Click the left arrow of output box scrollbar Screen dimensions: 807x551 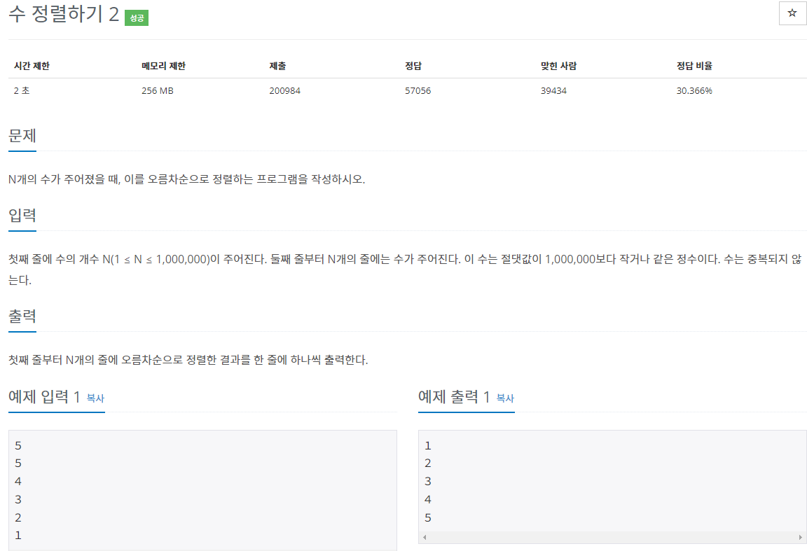click(425, 537)
